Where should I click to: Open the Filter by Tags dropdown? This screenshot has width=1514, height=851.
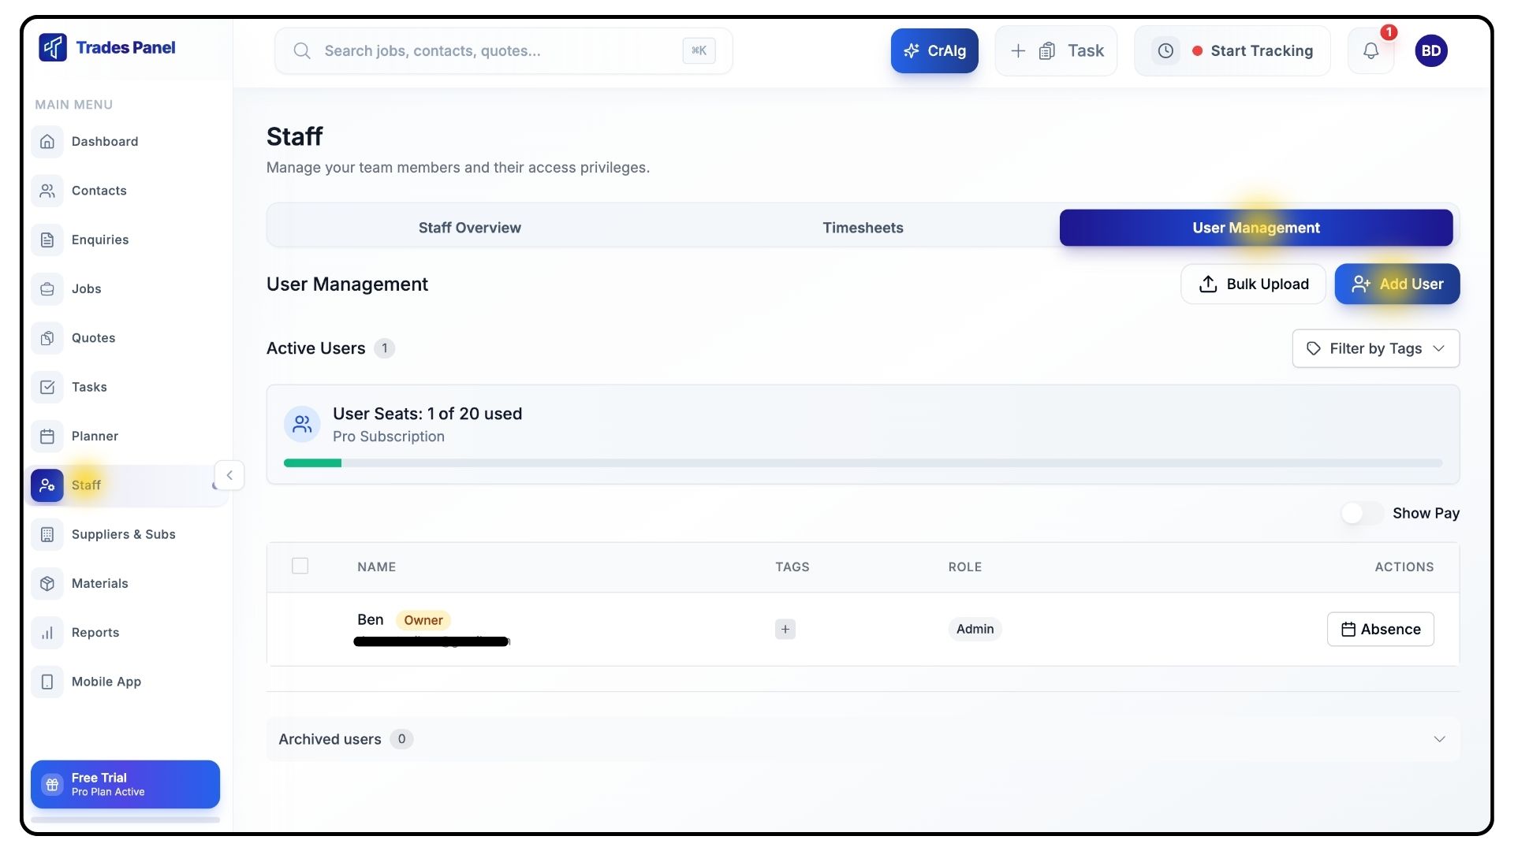tap(1375, 349)
